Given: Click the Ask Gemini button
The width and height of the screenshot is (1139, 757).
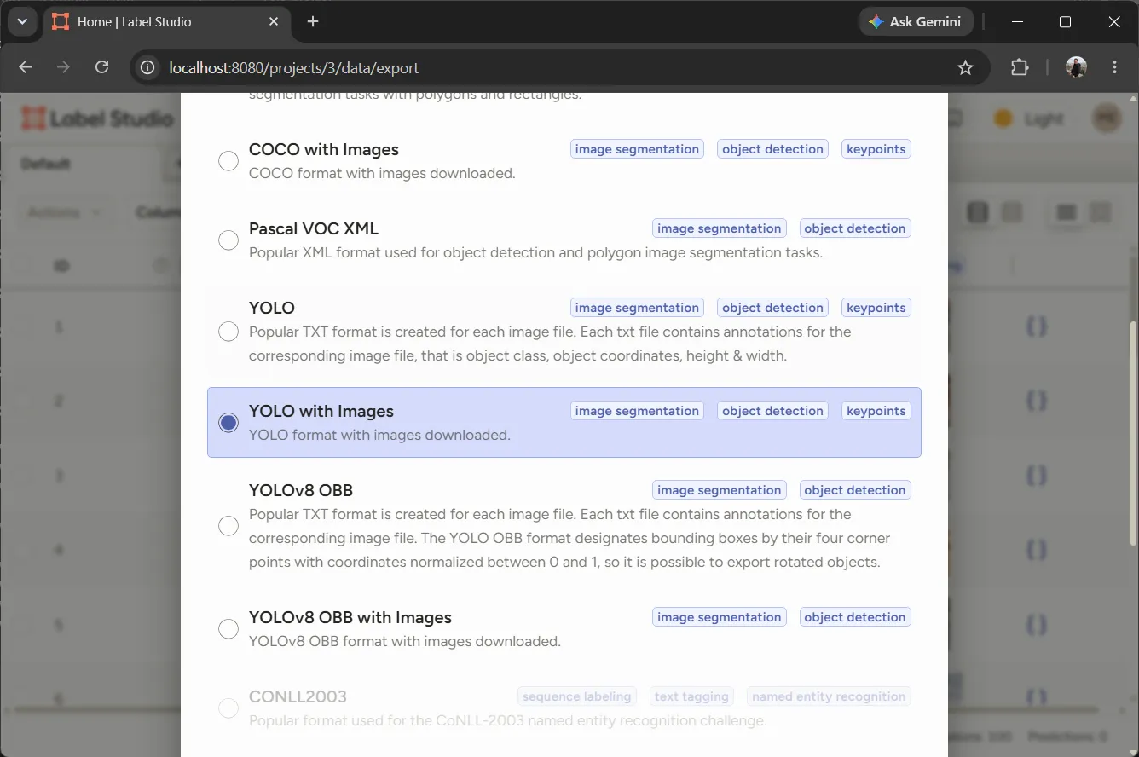Looking at the screenshot, I should (x=915, y=21).
